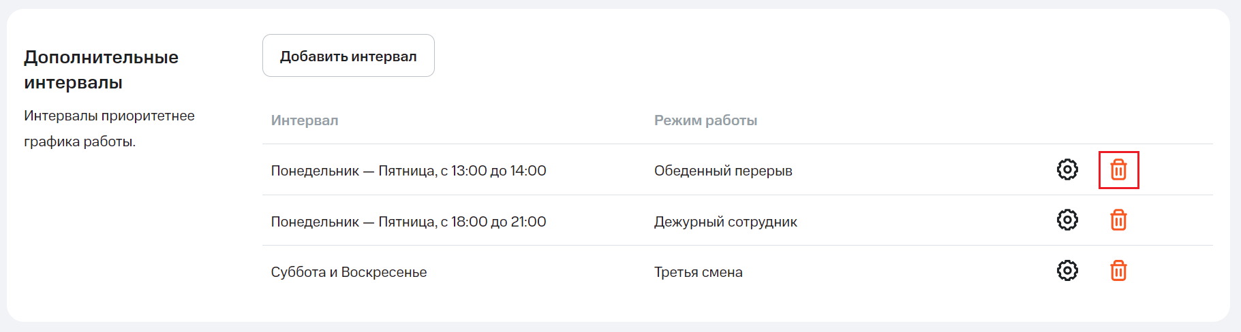
Task: Click the 18:00 до 21:00 time range
Action: [x=499, y=222]
